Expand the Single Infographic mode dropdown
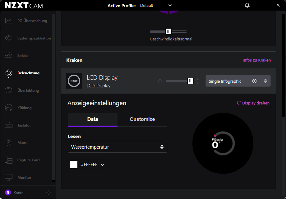 pos(265,81)
